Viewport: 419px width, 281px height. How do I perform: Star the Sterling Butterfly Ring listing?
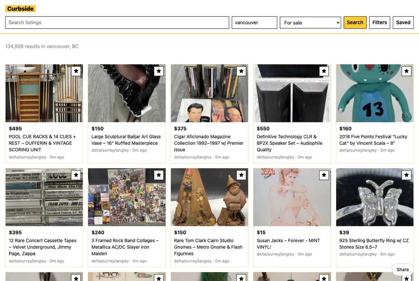coord(406,175)
